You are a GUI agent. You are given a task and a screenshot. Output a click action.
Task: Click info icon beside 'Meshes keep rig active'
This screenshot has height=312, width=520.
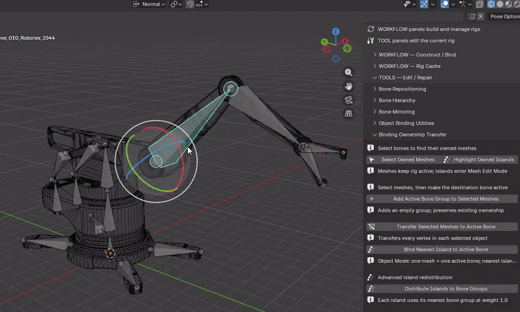[370, 170]
